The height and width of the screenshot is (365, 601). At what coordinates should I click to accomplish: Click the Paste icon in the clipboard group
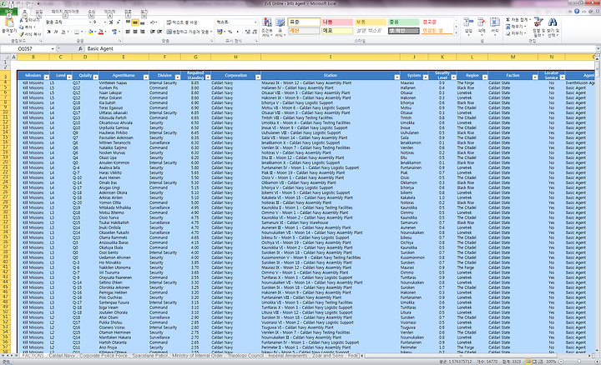tap(8, 23)
